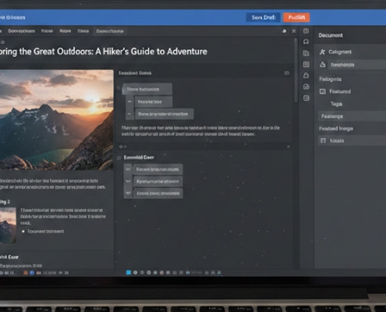
Task: Click the top icon in the vertical icon strip
Action: [x=306, y=31]
